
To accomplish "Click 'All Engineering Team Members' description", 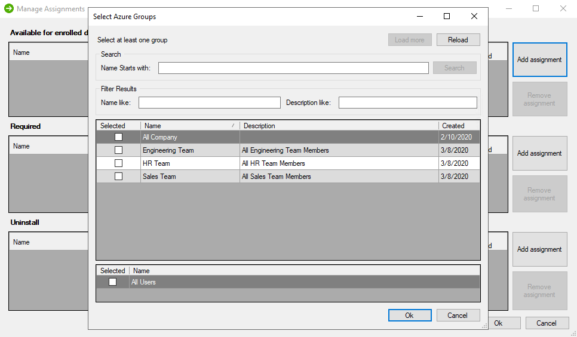I will 339,150.
